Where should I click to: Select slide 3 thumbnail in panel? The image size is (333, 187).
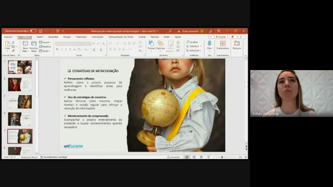[20, 102]
